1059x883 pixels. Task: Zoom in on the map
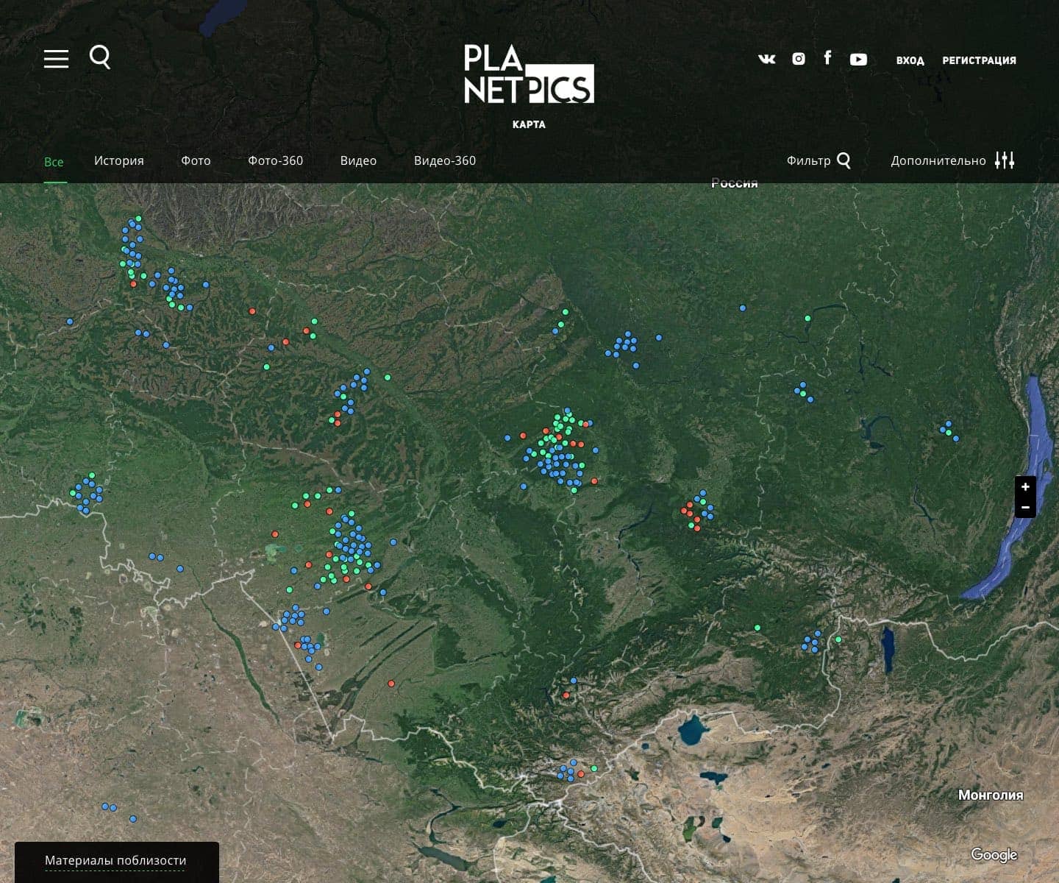pyautogui.click(x=1025, y=487)
